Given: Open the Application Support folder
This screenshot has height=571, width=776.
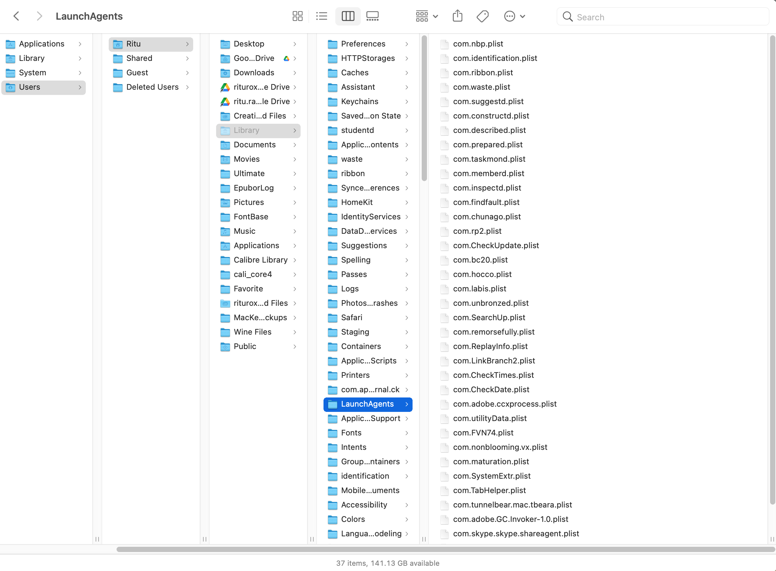Looking at the screenshot, I should (x=370, y=418).
